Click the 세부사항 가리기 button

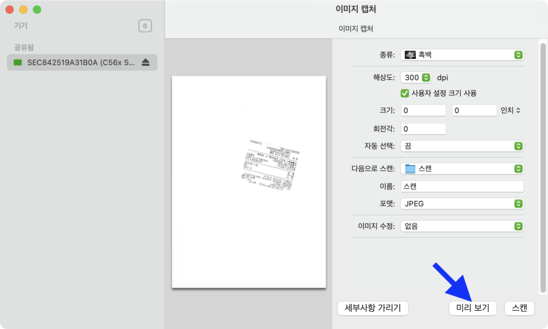pyautogui.click(x=373, y=308)
